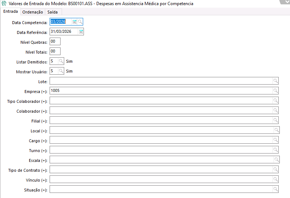
Task: Select the Entrada tab
Action: [x=11, y=12]
